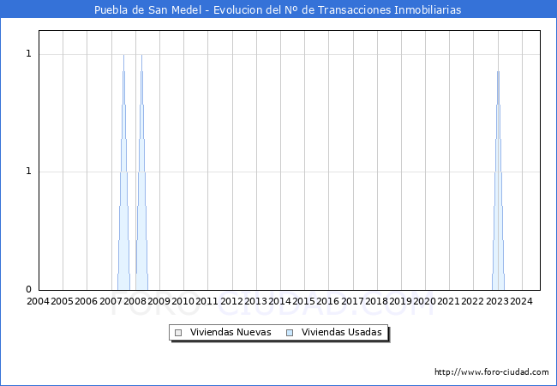Image resolution: width=557 pixels, height=386 pixels.
Task: Click the 2015 x-axis label
Action: pos(303,301)
